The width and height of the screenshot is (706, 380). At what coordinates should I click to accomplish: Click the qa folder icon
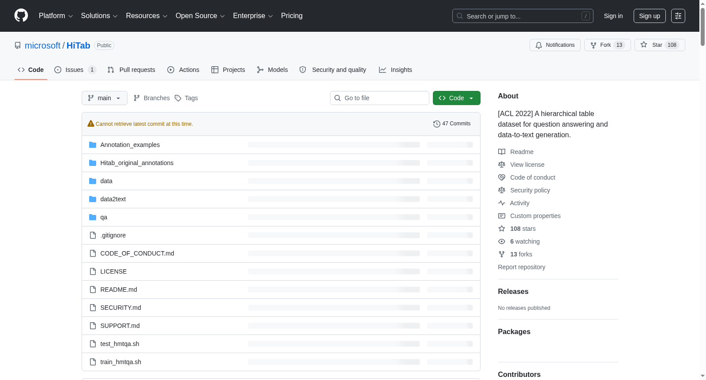pos(93,217)
